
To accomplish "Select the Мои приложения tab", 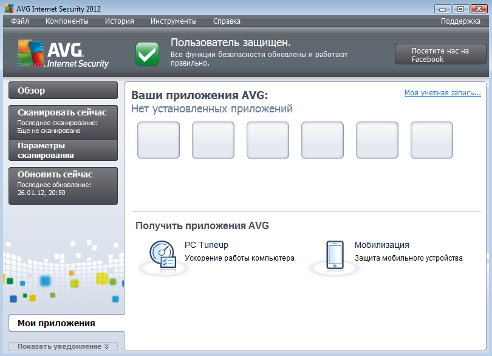I will click(x=66, y=323).
